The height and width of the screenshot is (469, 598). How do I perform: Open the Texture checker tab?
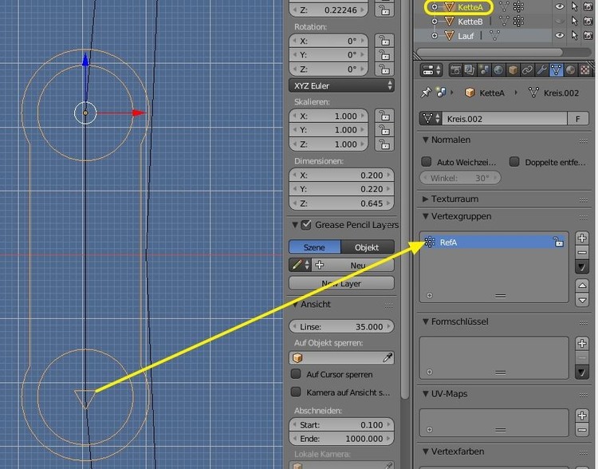pyautogui.click(x=584, y=70)
